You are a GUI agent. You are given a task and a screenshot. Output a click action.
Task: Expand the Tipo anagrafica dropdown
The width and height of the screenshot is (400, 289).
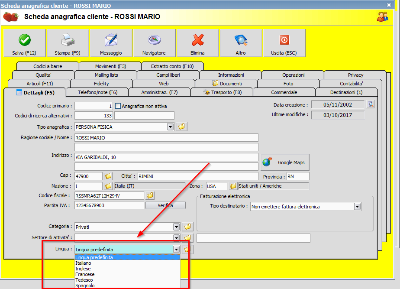click(170, 127)
